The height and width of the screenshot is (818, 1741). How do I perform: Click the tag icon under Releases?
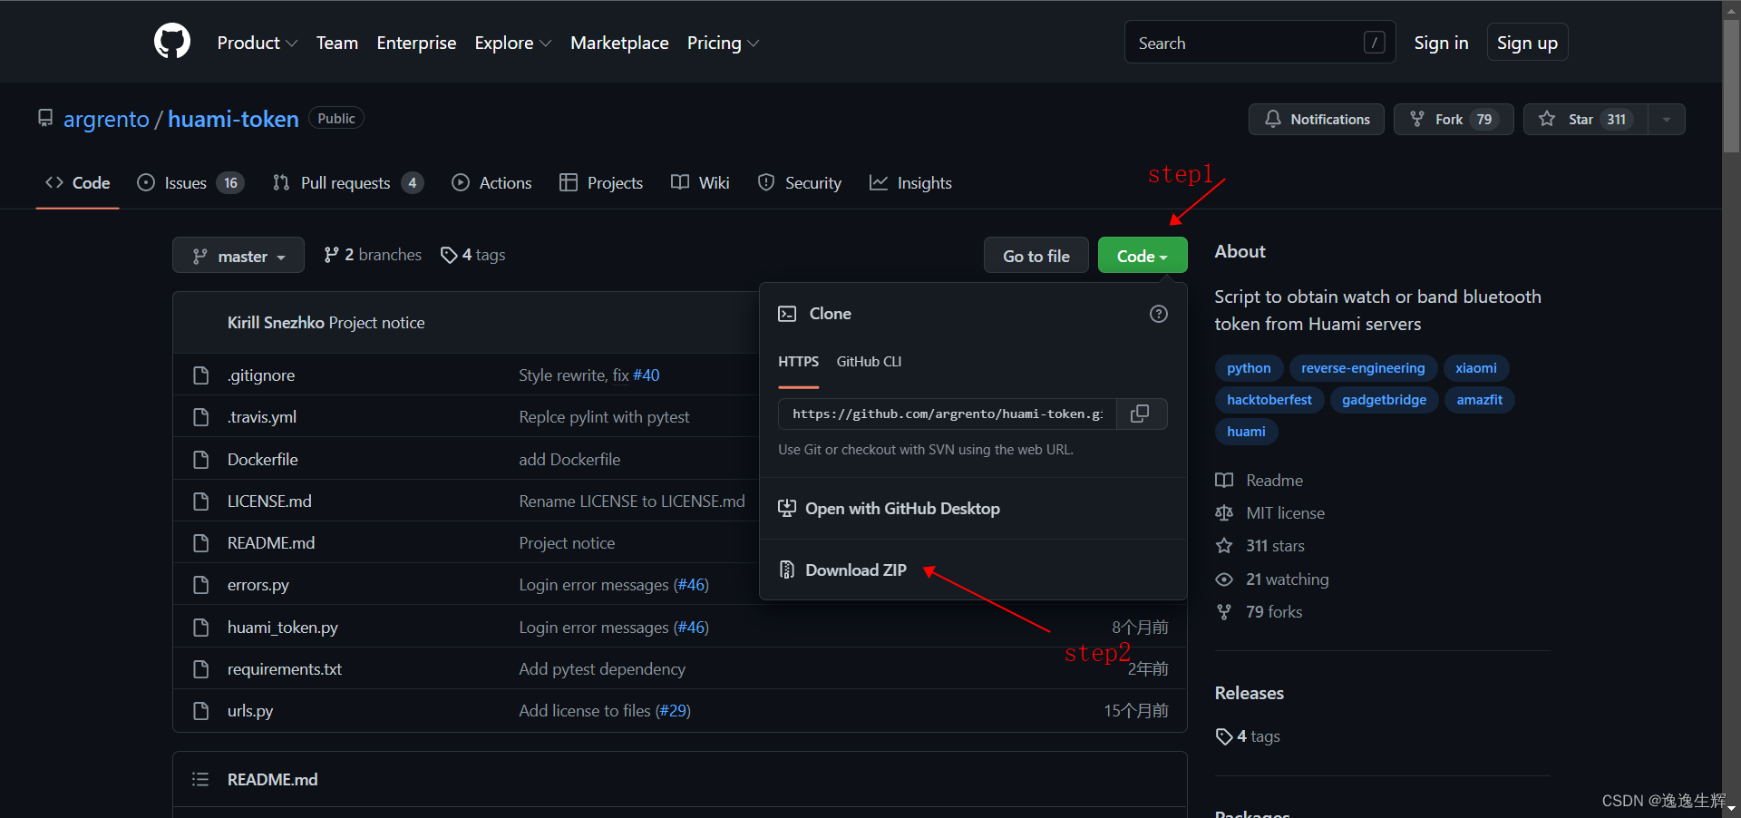click(1224, 736)
